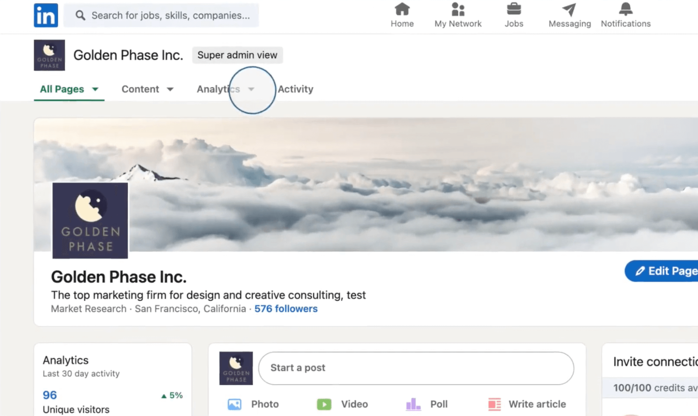This screenshot has width=698, height=416.
Task: Click the Start a post field
Action: tap(416, 368)
